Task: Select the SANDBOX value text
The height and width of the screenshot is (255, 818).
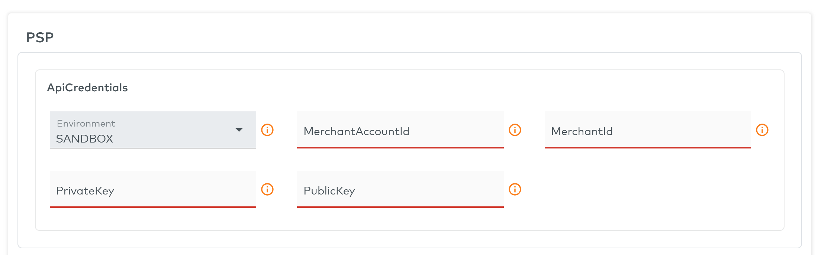Action: point(84,139)
